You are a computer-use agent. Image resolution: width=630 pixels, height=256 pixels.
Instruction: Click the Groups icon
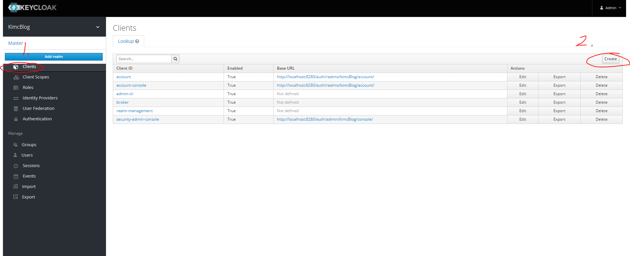15,145
